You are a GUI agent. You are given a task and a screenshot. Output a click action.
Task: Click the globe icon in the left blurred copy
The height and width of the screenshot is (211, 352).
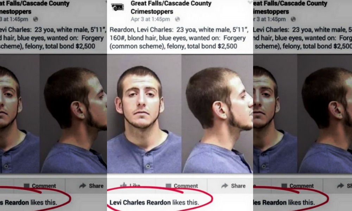click(36, 19)
